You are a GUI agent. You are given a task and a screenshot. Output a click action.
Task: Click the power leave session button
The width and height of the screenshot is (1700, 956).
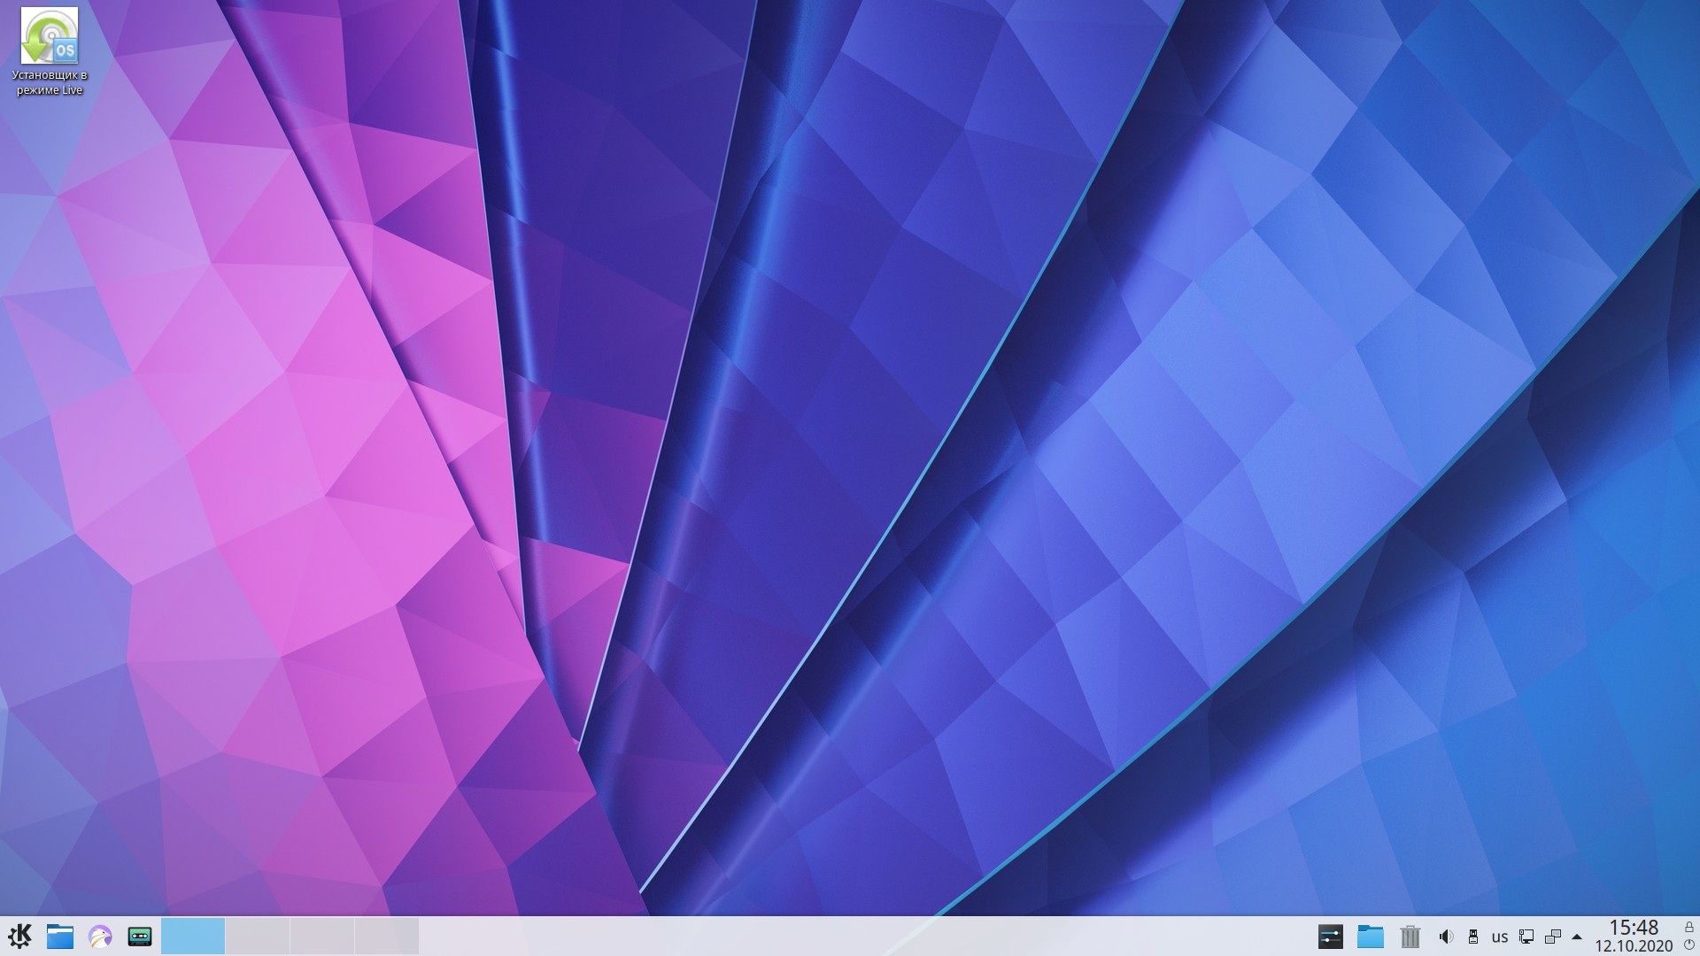coord(1689,945)
